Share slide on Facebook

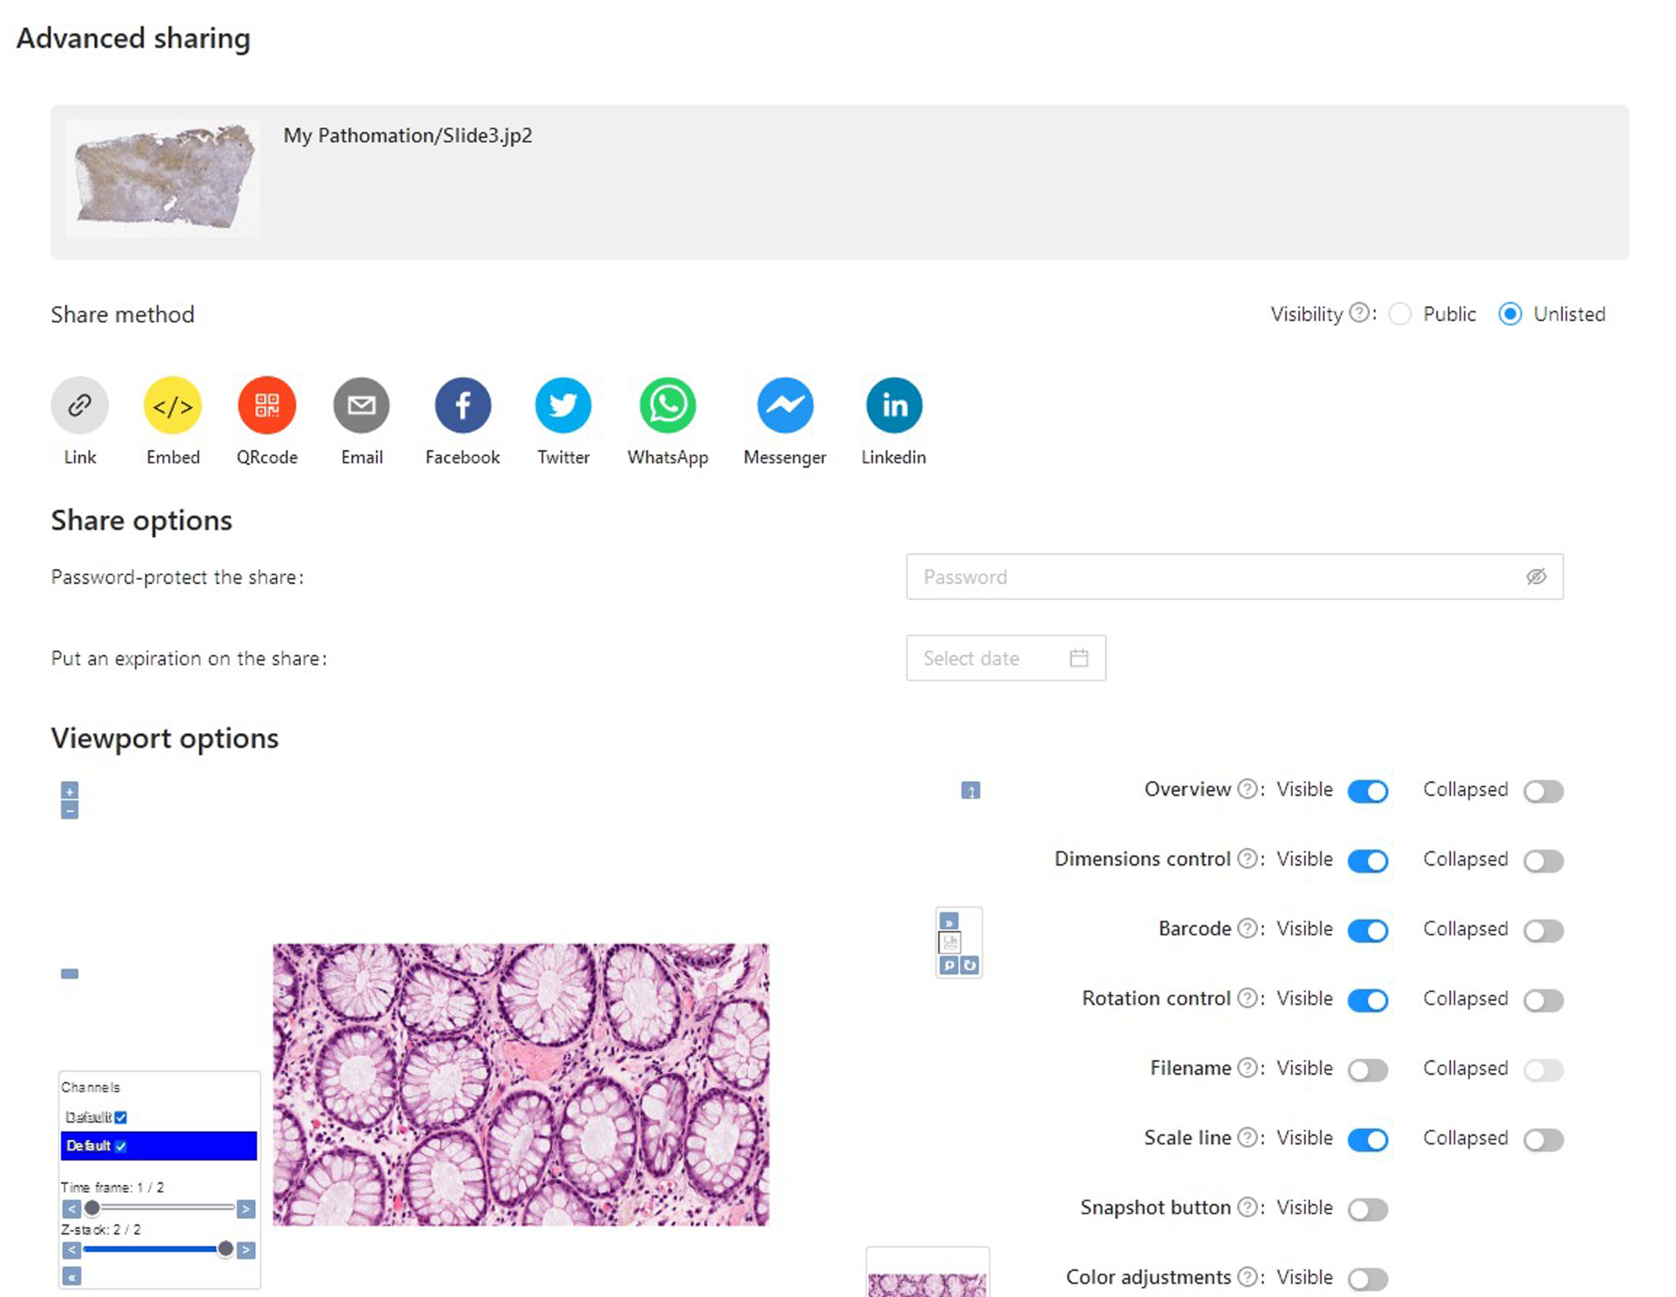462,404
